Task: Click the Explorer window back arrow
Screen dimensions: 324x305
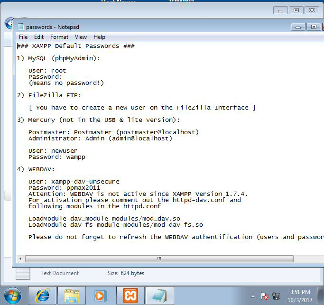Action: (9, 24)
